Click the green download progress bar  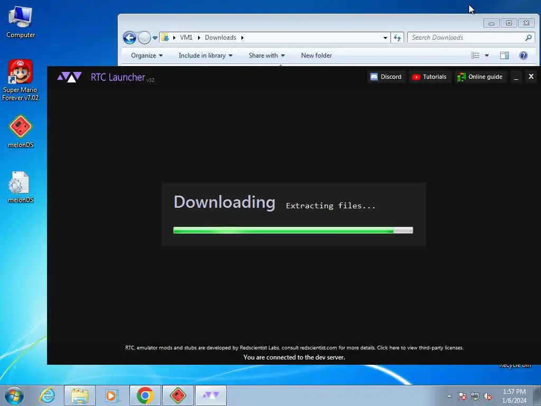tap(293, 230)
